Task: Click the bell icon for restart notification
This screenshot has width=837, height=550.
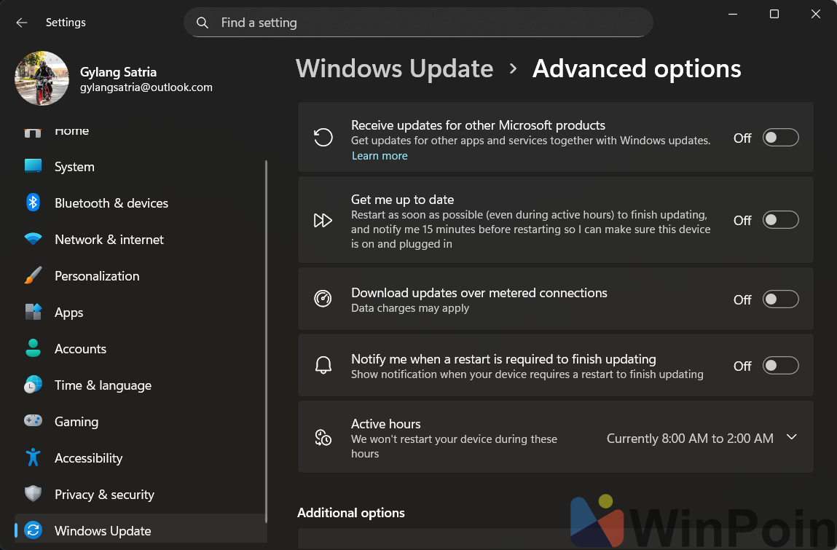Action: coord(323,365)
